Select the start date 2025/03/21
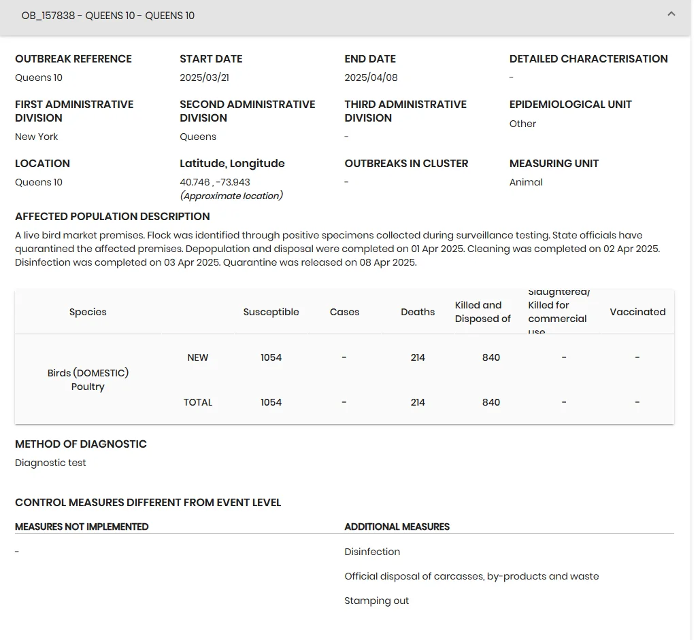This screenshot has height=640, width=698. coord(204,77)
